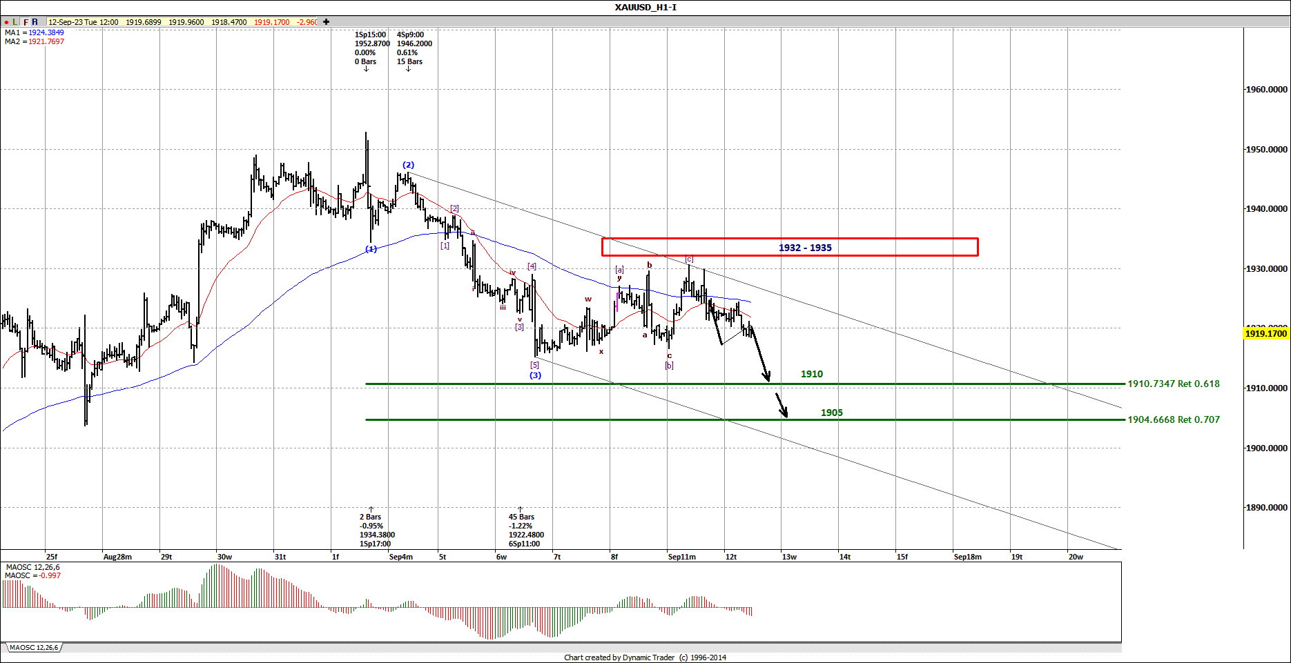
Task: Click the red record dot indicator
Action: click(6, 21)
